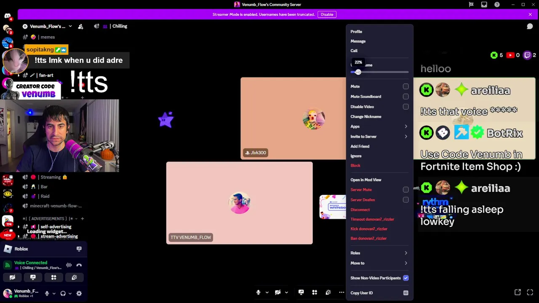
Task: Open screen share icon next to Roblox
Action: pyautogui.click(x=79, y=249)
